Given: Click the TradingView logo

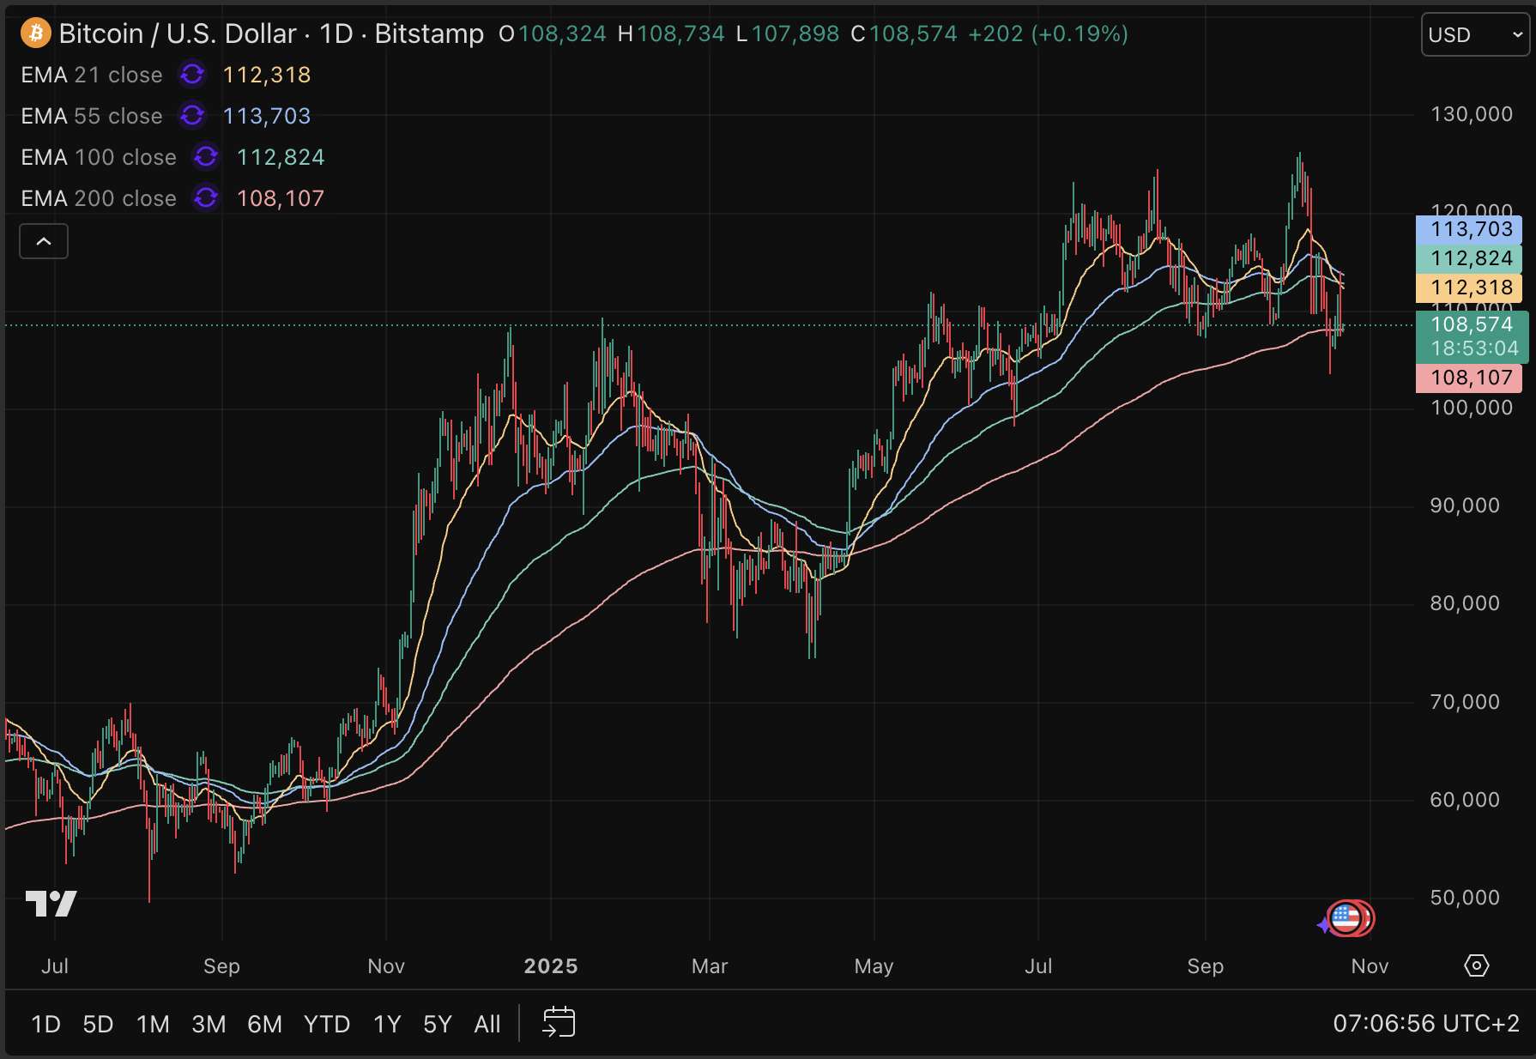Looking at the screenshot, I should tap(51, 904).
